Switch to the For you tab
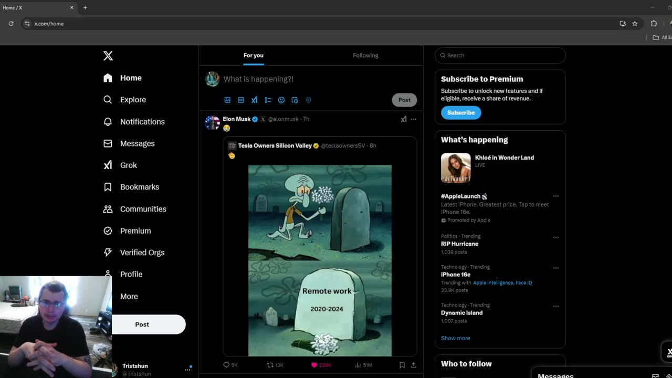The height and width of the screenshot is (378, 672). click(x=254, y=55)
